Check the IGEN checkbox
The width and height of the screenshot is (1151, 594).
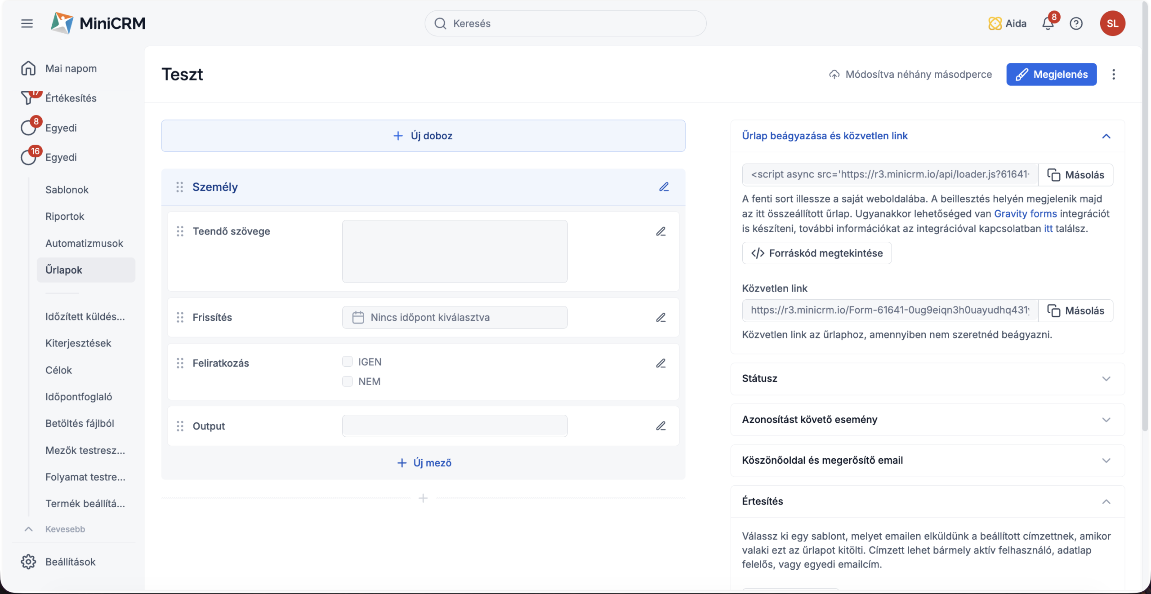(x=347, y=362)
